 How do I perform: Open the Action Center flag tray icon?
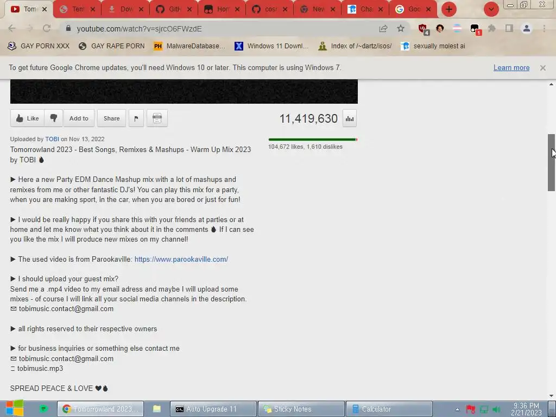pyautogui.click(x=471, y=409)
